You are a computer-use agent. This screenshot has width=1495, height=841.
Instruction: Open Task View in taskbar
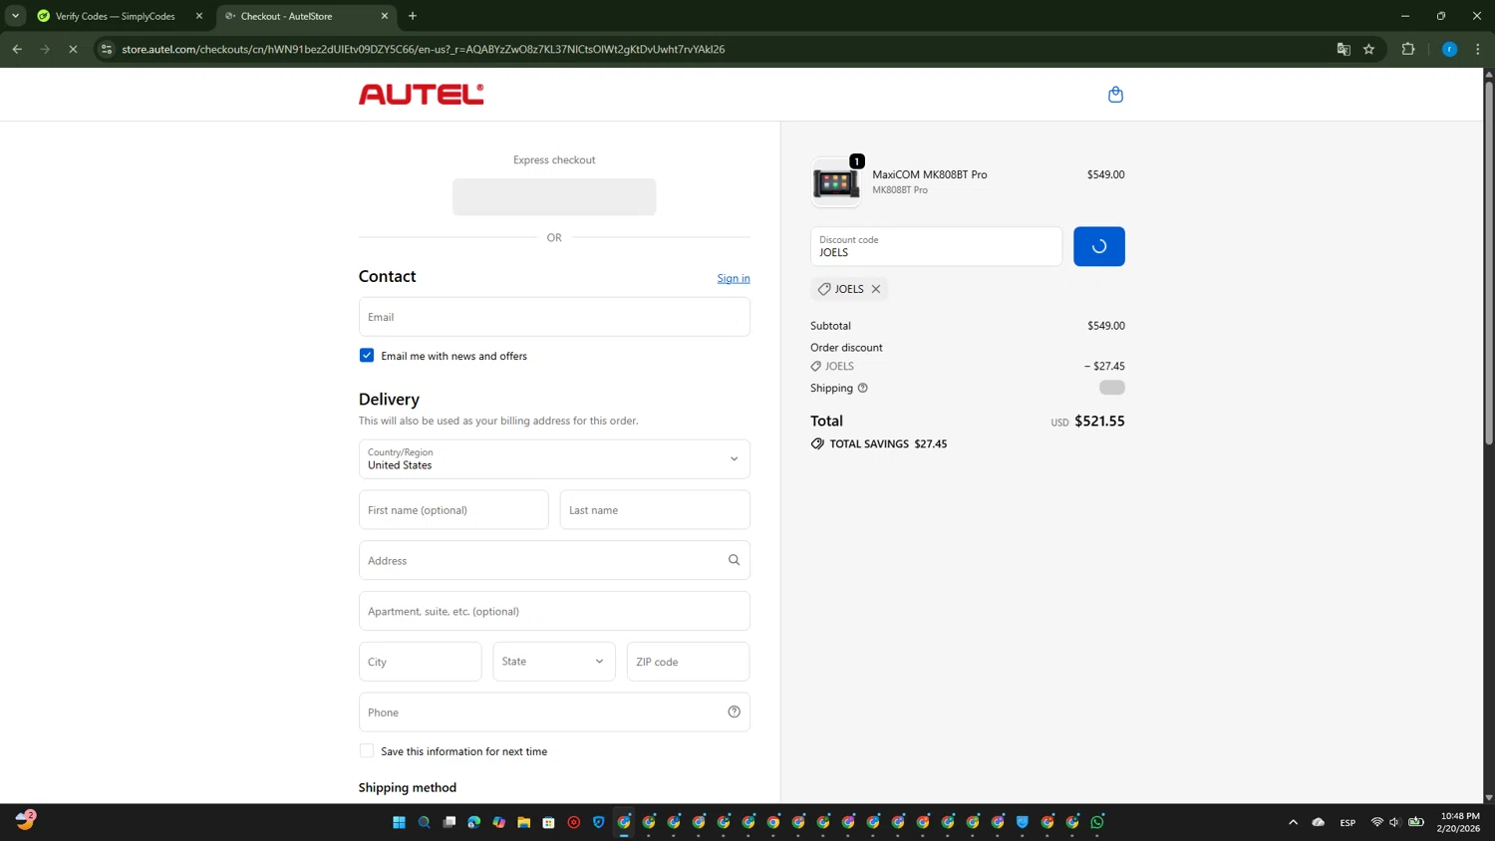[448, 822]
